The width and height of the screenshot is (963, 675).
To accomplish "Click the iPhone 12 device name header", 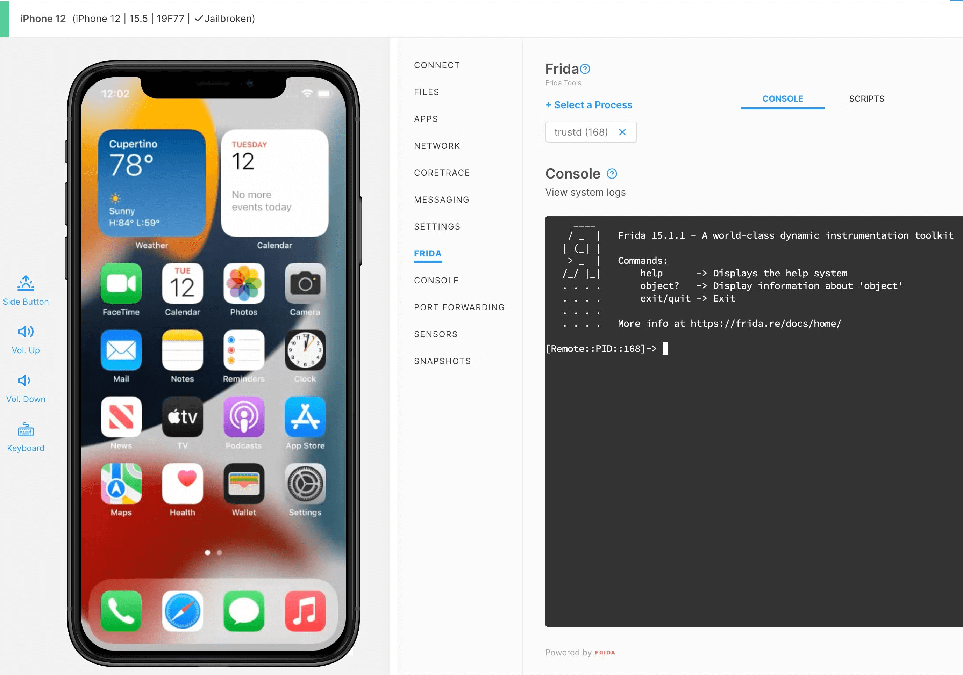I will [43, 19].
